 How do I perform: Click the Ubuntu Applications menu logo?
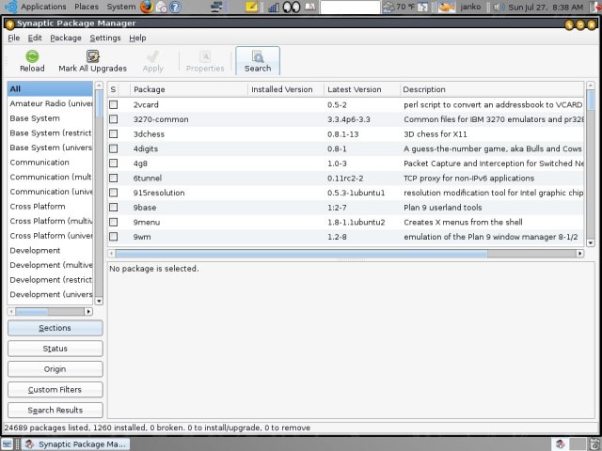[10, 7]
